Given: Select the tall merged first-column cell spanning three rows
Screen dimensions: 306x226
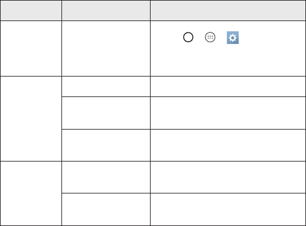Looking at the screenshot, I should (x=31, y=119).
